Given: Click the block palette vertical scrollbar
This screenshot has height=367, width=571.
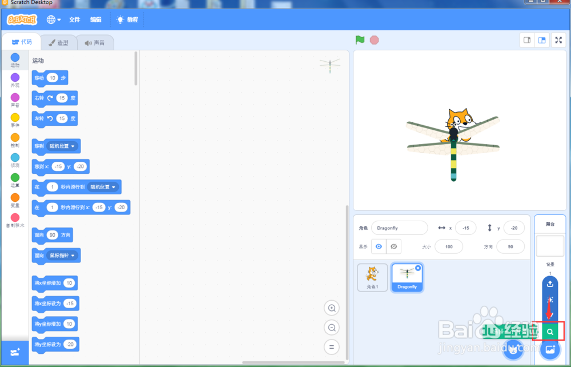Looking at the screenshot, I should coord(136,69).
